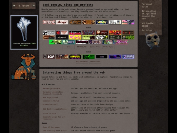Open The Cutting Room Floor link
The image size is (177, 133).
tap(54, 131)
